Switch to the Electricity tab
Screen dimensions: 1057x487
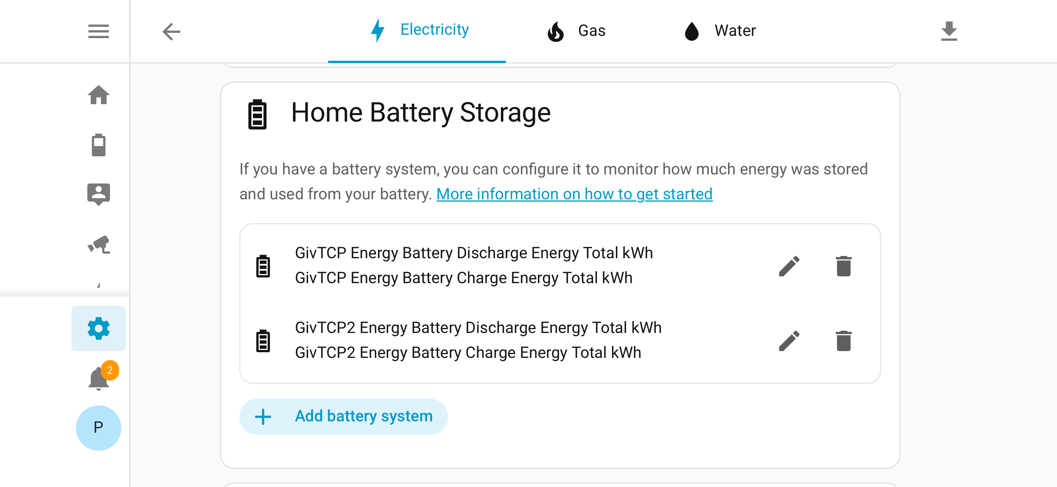(x=417, y=31)
